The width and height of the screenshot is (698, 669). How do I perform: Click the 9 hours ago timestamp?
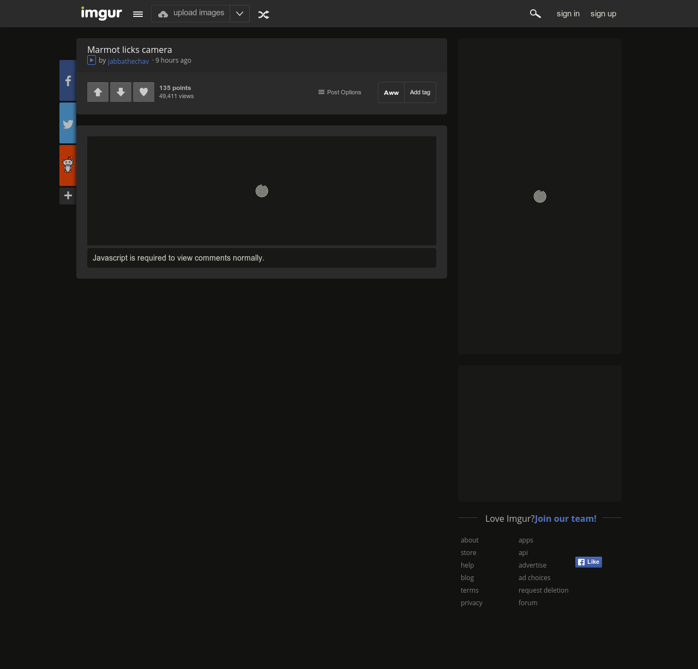pos(173,61)
